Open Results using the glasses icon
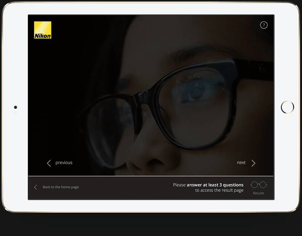302x236 pixels. 259,185
